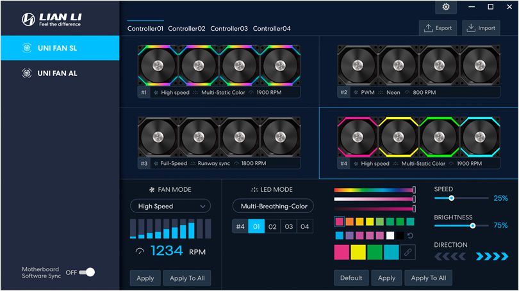Switch to Controller04 tab

tap(272, 28)
